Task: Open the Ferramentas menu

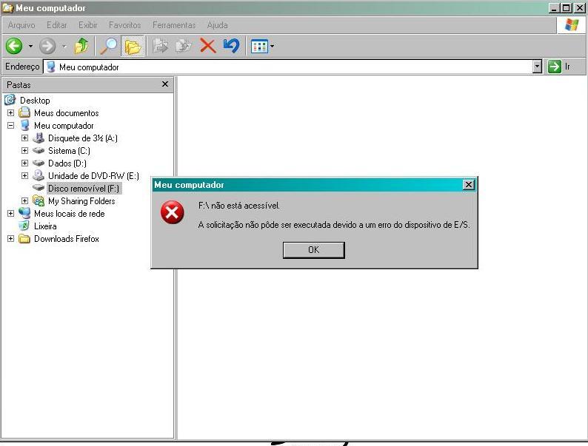Action: [174, 25]
